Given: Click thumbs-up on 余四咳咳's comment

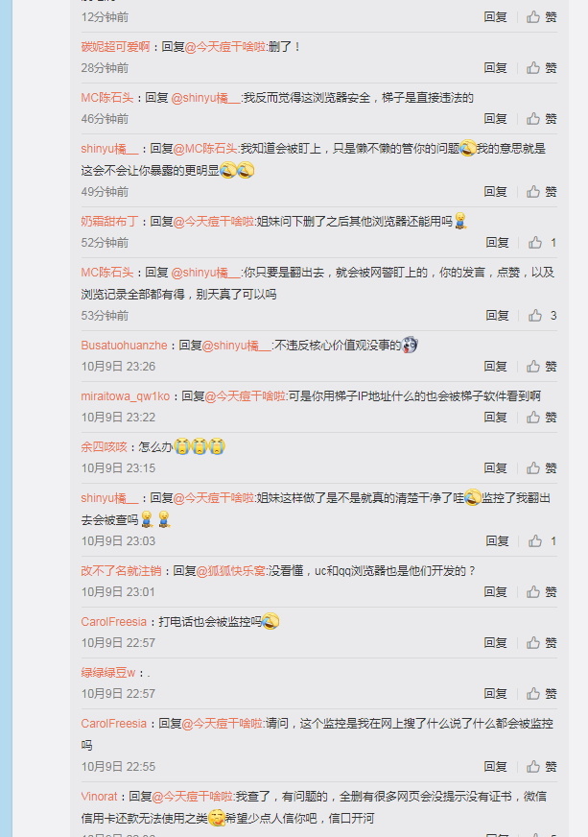Looking at the screenshot, I should click(x=542, y=468).
